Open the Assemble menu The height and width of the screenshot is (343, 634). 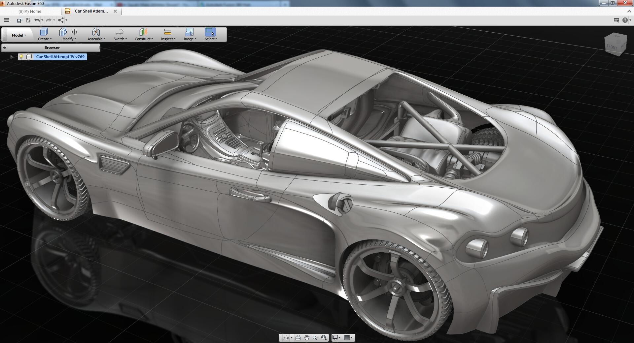(x=96, y=39)
